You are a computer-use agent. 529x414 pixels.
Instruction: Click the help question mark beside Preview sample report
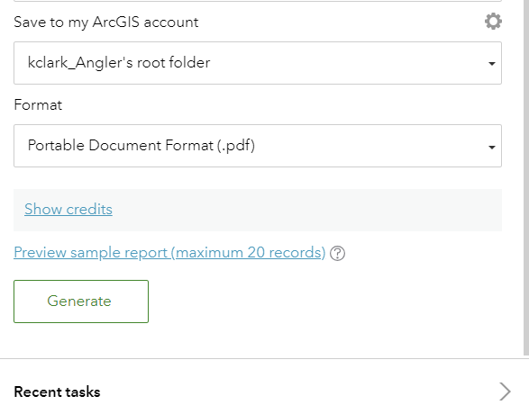pyautogui.click(x=337, y=253)
